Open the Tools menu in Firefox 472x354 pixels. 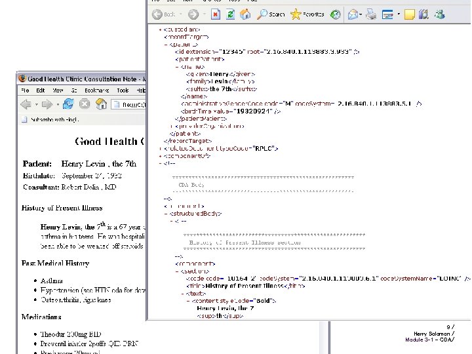click(x=123, y=90)
